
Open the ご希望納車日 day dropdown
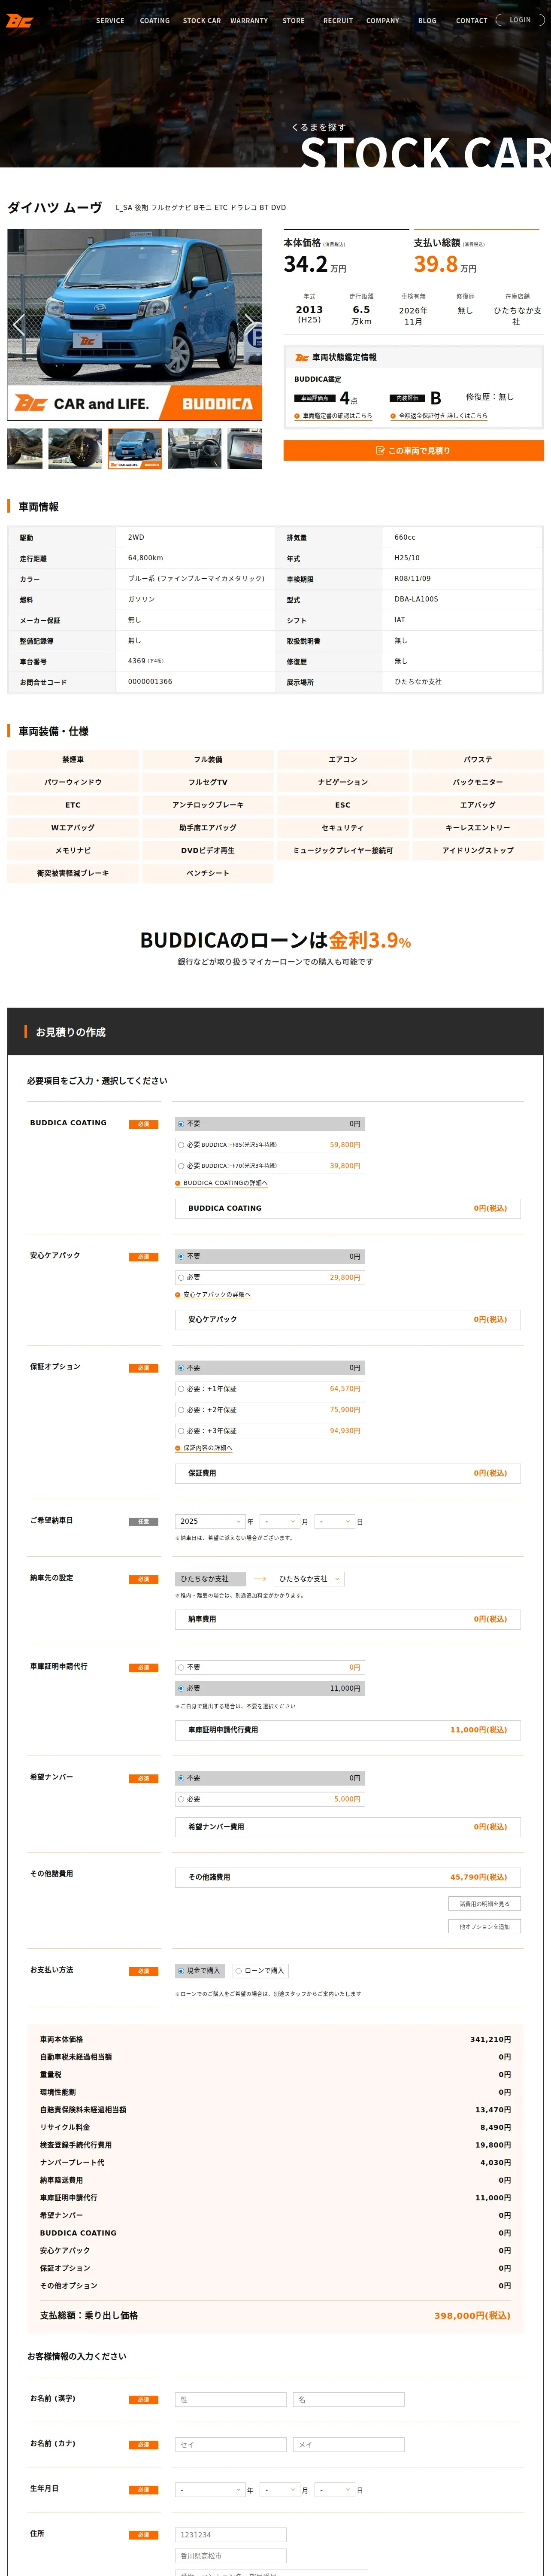pos(335,1522)
